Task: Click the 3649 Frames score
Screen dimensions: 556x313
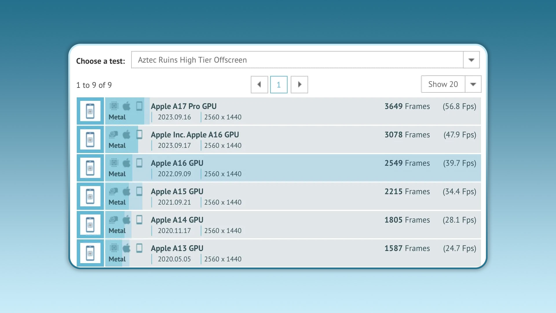Action: pyautogui.click(x=407, y=106)
